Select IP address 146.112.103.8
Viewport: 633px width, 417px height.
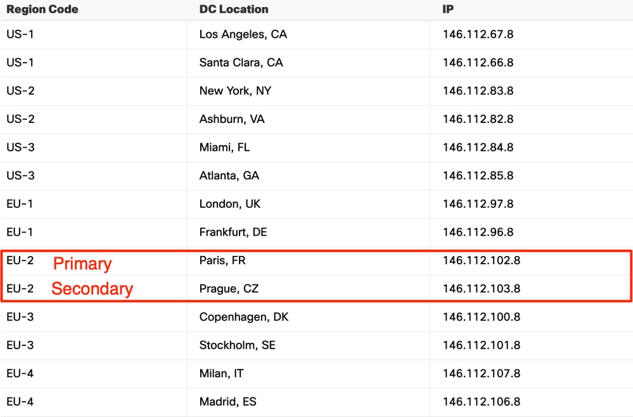pos(482,288)
